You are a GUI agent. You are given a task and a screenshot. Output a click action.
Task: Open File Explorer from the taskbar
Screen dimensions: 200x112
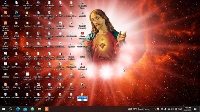pos(39,109)
